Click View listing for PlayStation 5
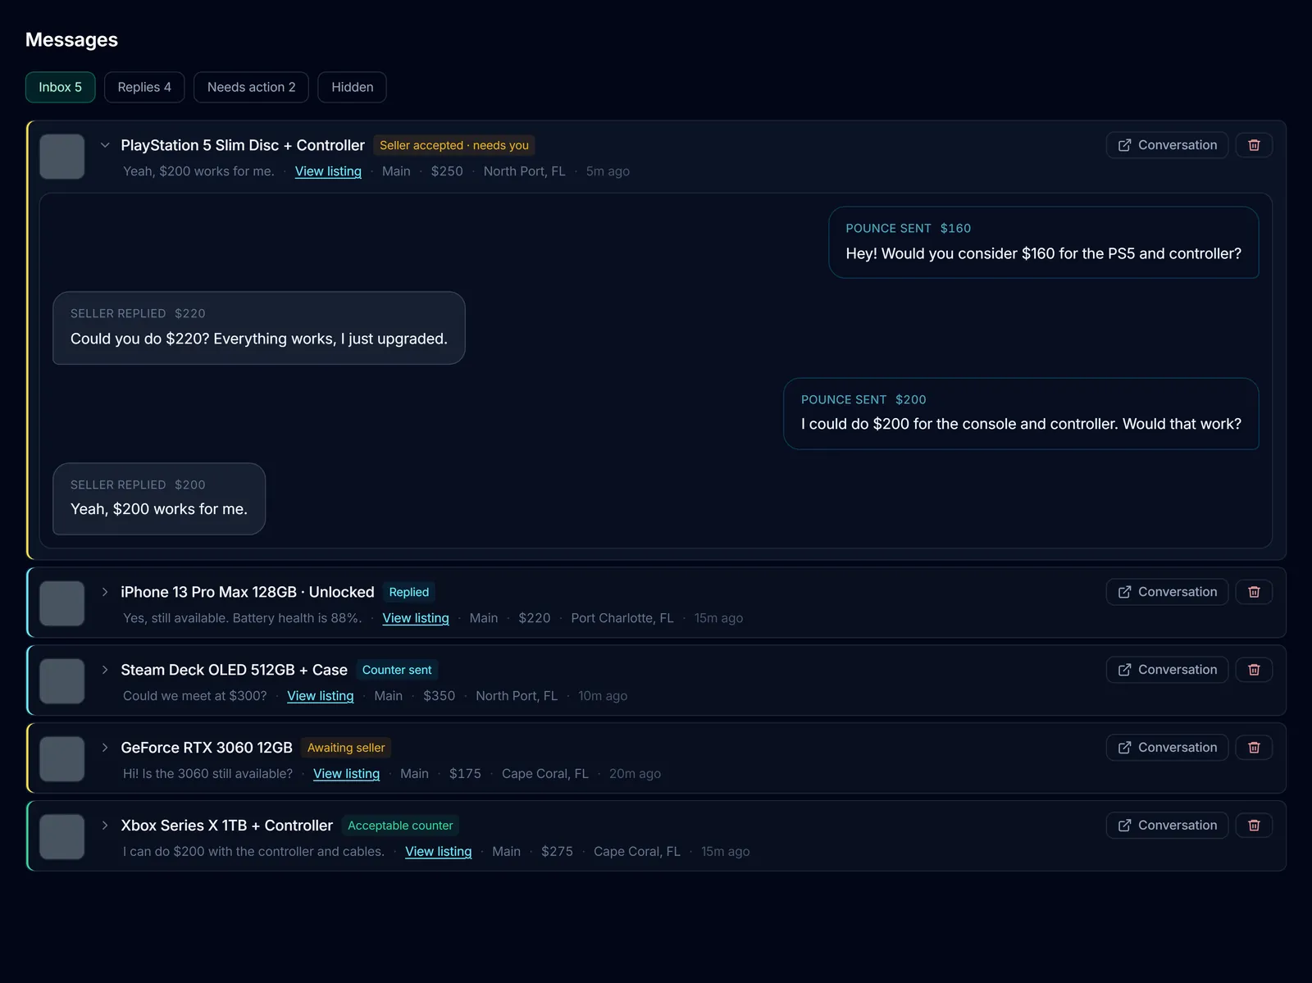Viewport: 1312px width, 983px height. click(x=328, y=171)
